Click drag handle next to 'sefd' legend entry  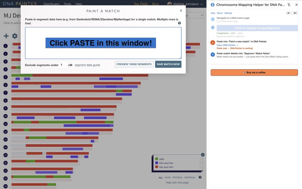[x=200, y=159]
